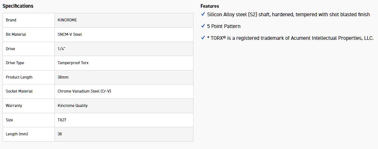Image resolution: width=378 pixels, height=149 pixels.
Task: Click the Features heading
Action: point(210,6)
